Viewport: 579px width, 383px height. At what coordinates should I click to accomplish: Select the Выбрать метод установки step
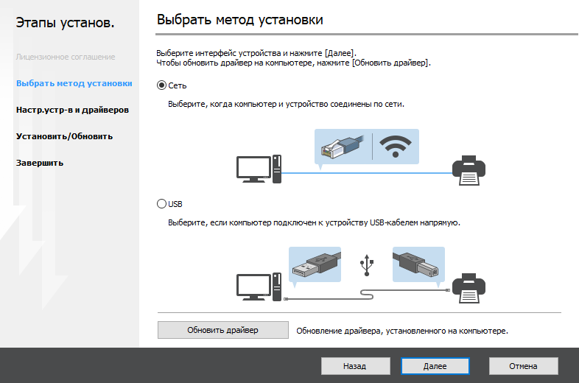(x=74, y=83)
